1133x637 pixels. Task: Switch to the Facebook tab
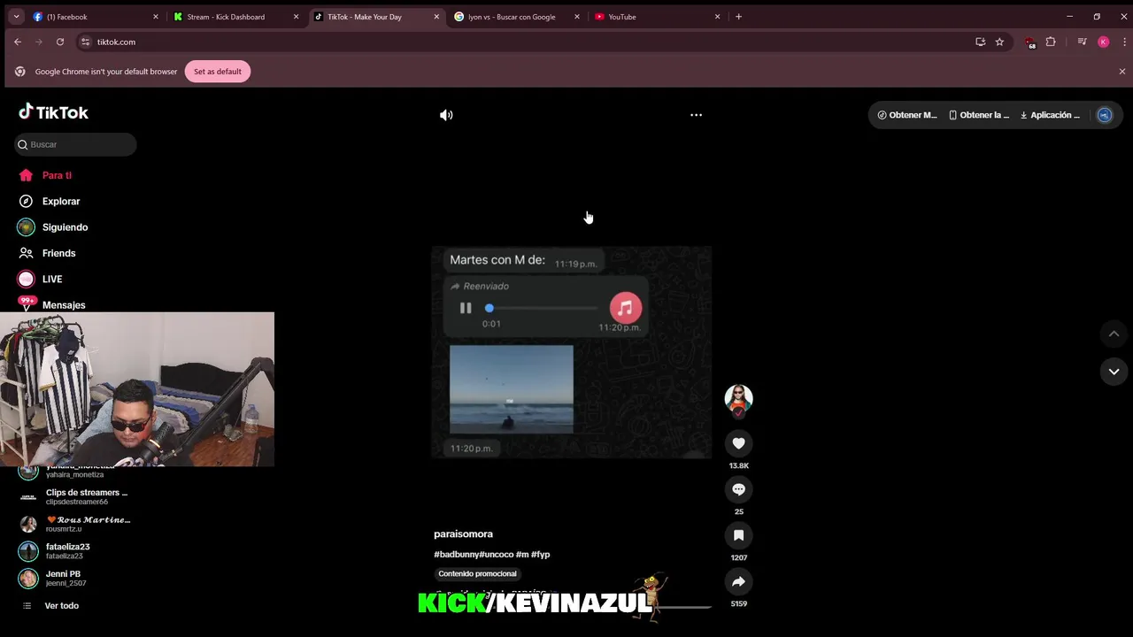(x=96, y=17)
